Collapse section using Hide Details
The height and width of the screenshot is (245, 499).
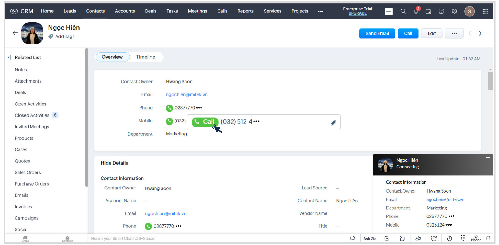pyautogui.click(x=114, y=163)
